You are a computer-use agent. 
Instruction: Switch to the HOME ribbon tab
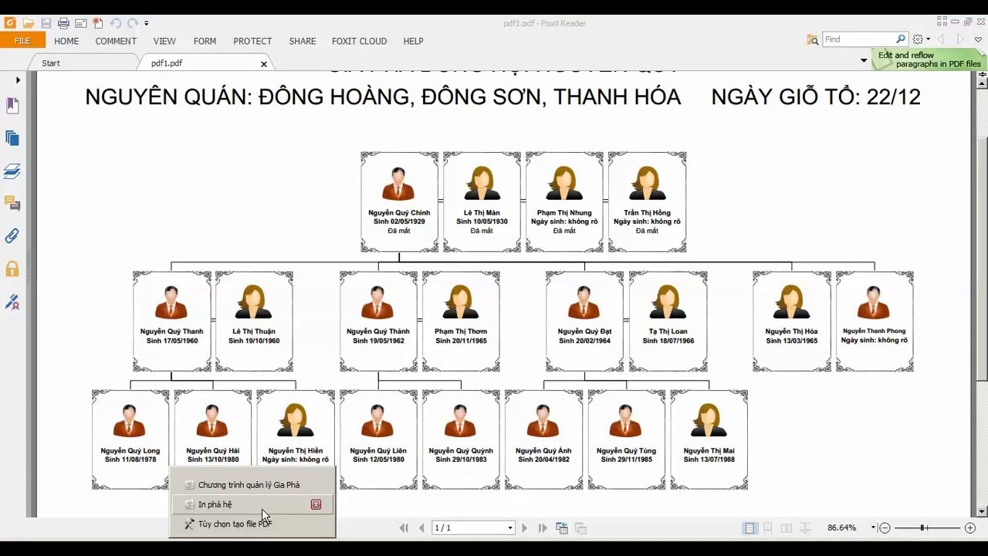click(x=66, y=41)
